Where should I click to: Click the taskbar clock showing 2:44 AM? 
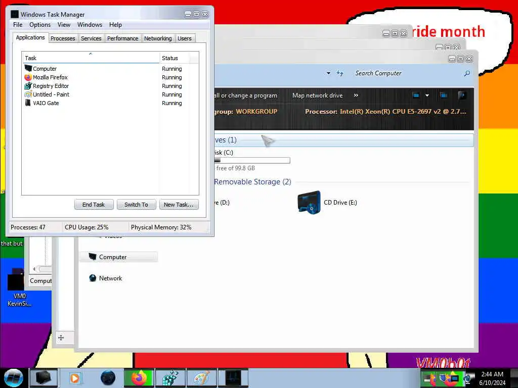tap(492, 378)
